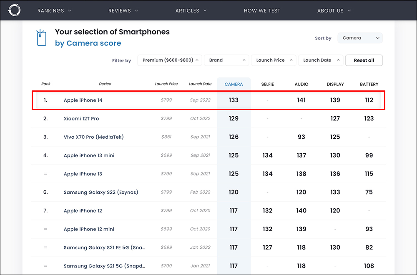417x275 pixels.
Task: Open the Sort by Camera dropdown
Action: [360, 38]
